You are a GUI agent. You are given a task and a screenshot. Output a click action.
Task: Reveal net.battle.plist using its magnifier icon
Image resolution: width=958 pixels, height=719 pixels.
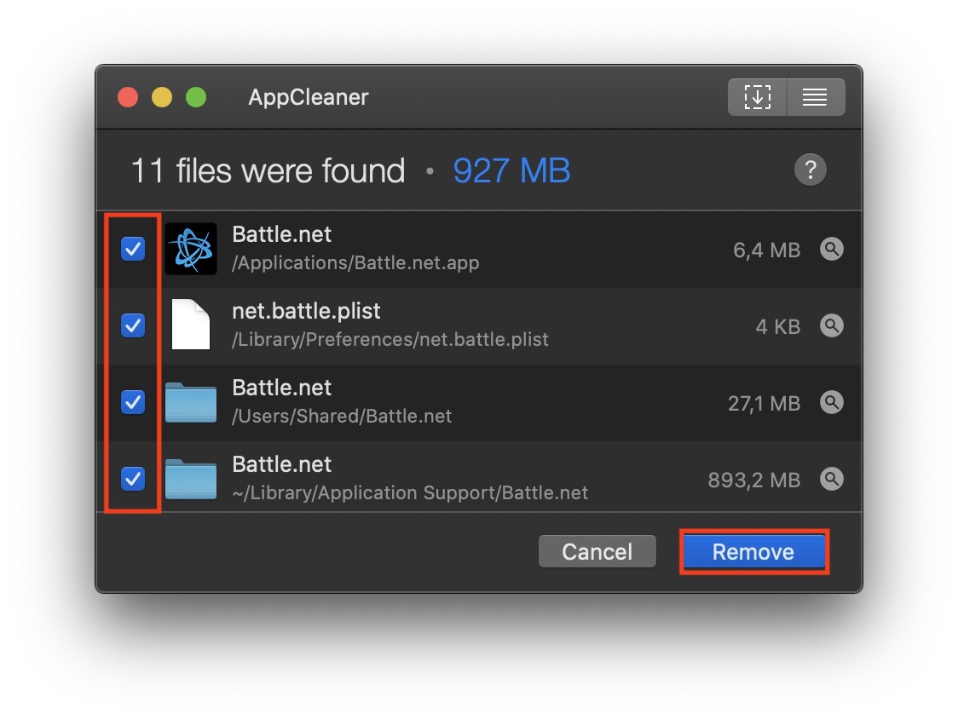[x=832, y=325]
